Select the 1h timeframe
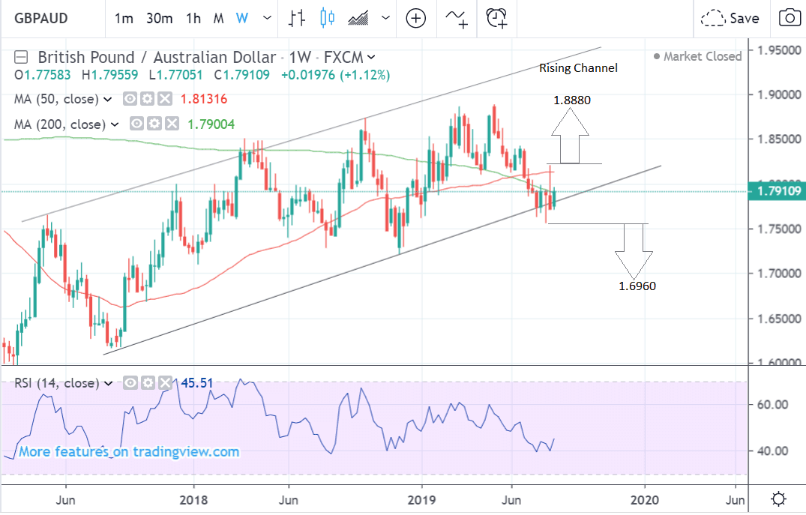 tap(193, 18)
